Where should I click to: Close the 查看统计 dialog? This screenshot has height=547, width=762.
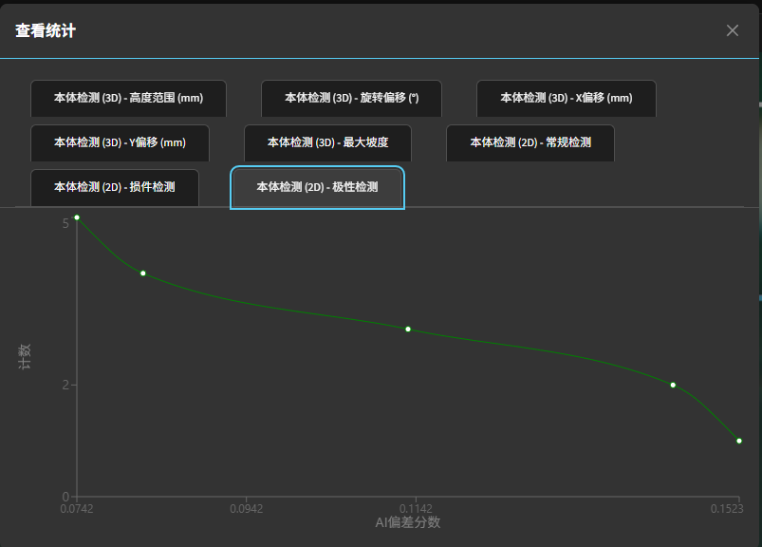coord(732,30)
